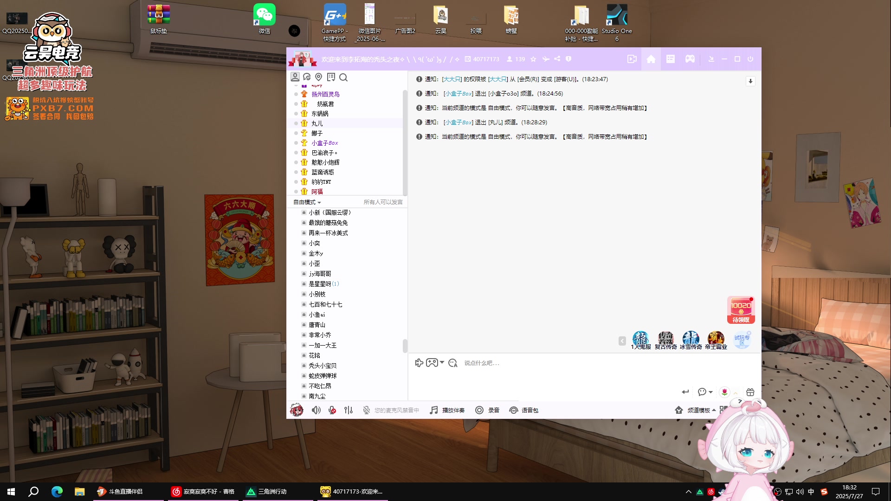Screen dimensions: 891x501
Task: Select sub-channel 秃头小宝贝
Action: (323, 366)
